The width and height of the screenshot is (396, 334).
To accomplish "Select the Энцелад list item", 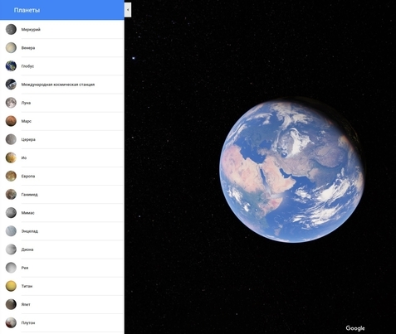I will tap(62, 231).
